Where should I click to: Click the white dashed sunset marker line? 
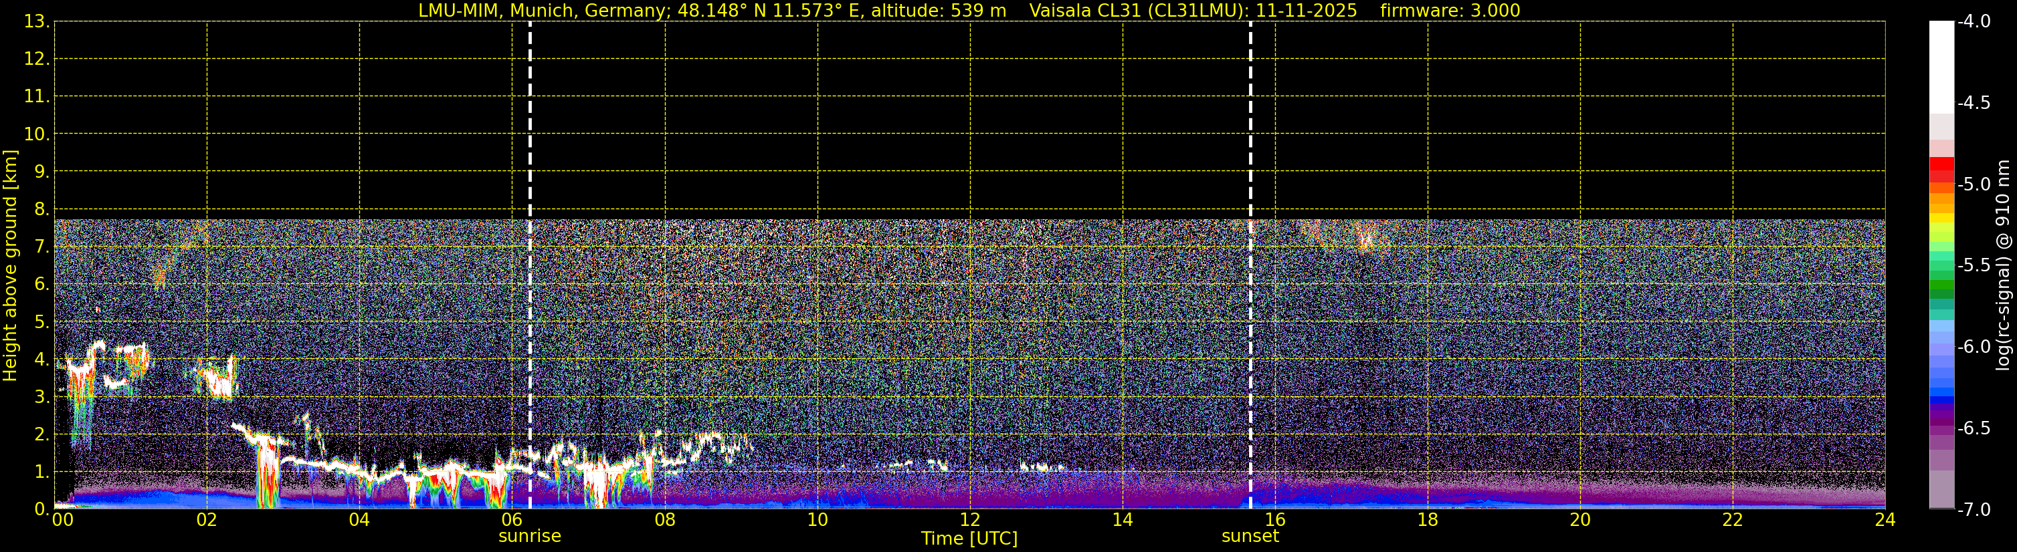tap(1250, 265)
